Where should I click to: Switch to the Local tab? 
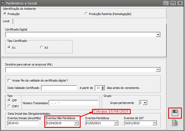(x=6, y=21)
